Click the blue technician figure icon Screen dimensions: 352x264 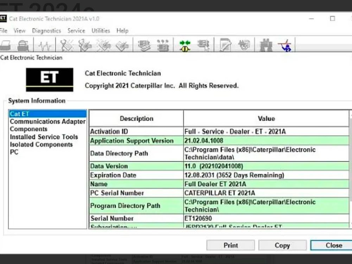coord(285,45)
